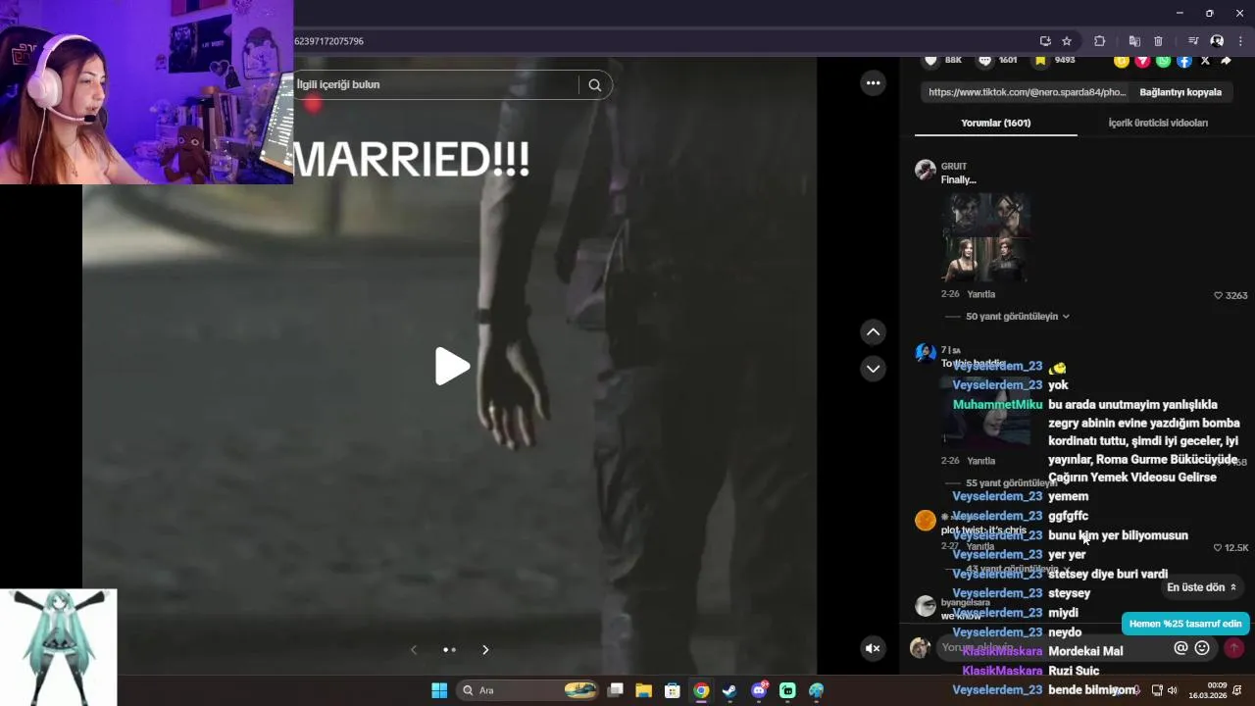Show next photo slide with right chevron
Viewport: 1255px width, 706px height.
(x=485, y=649)
